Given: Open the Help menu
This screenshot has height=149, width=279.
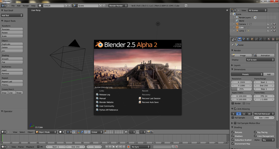Looking at the screenshot, I should (x=33, y=6).
